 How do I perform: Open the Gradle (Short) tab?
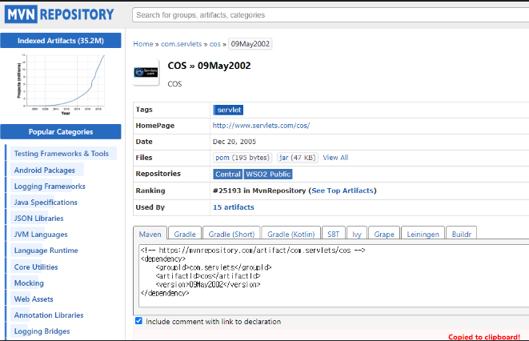click(x=231, y=234)
